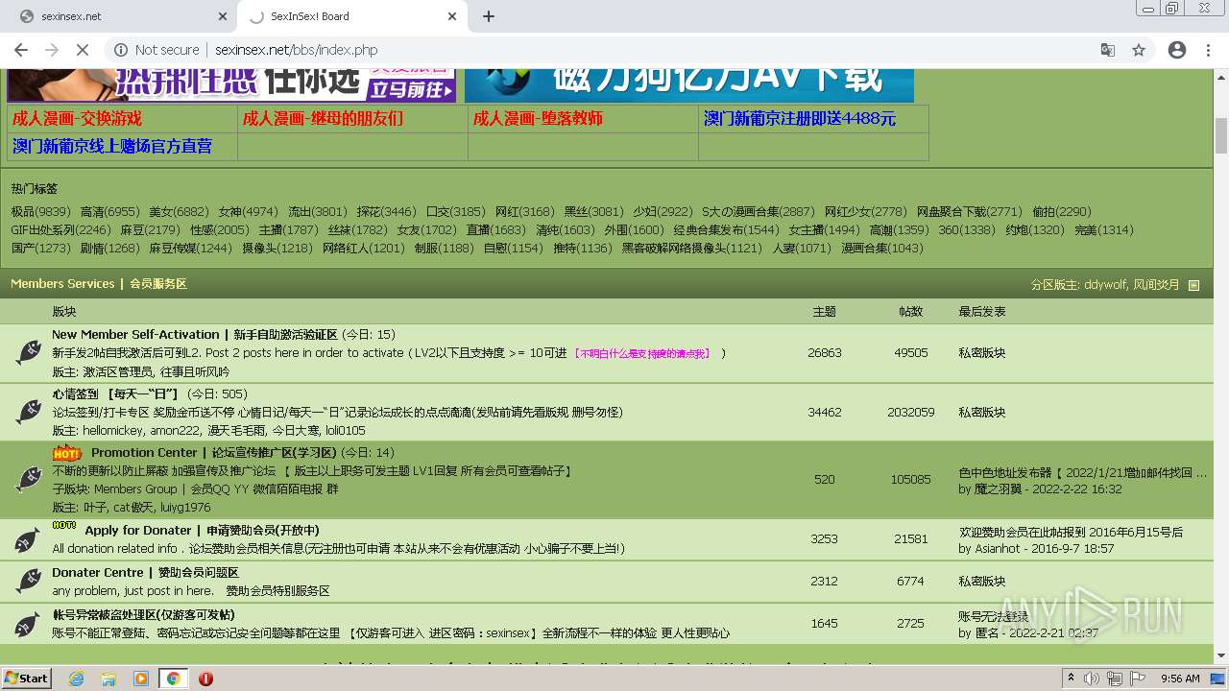The height and width of the screenshot is (691, 1229).
Task: Click the Members Services header link
Action: 99,284
